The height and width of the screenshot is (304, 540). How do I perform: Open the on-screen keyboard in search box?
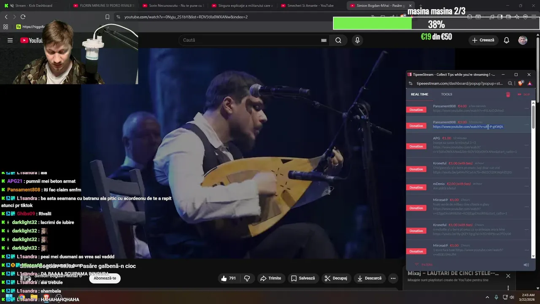coord(324,40)
